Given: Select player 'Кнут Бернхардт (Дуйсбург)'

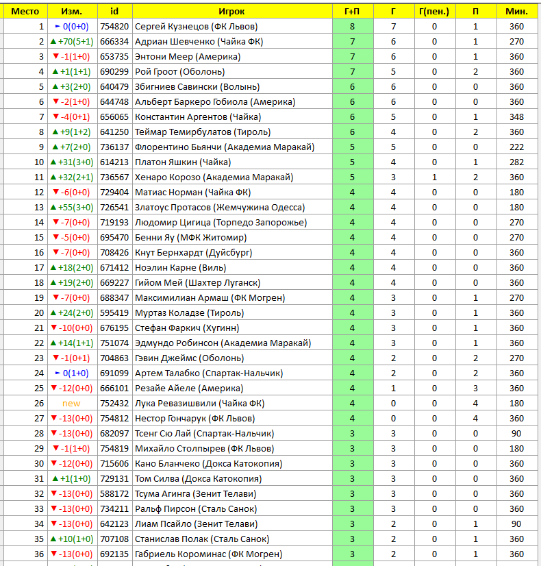Looking at the screenshot, I should click(232, 253).
